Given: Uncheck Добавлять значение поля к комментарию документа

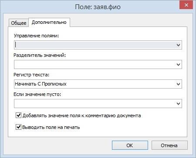Looking at the screenshot, I should pos(18,115).
